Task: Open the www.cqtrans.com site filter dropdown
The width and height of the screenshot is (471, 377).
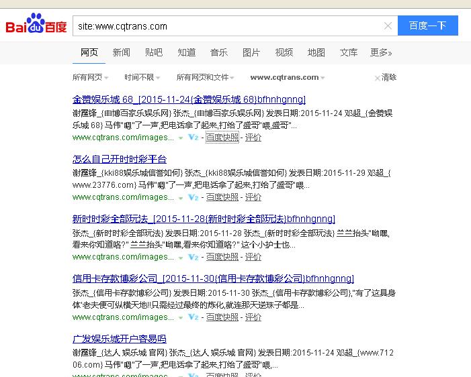Action: click(288, 77)
